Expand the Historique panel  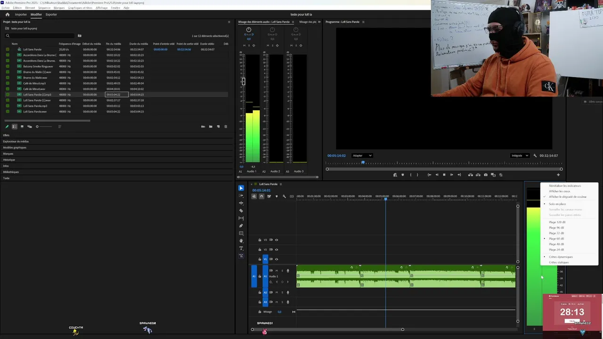coord(9,160)
